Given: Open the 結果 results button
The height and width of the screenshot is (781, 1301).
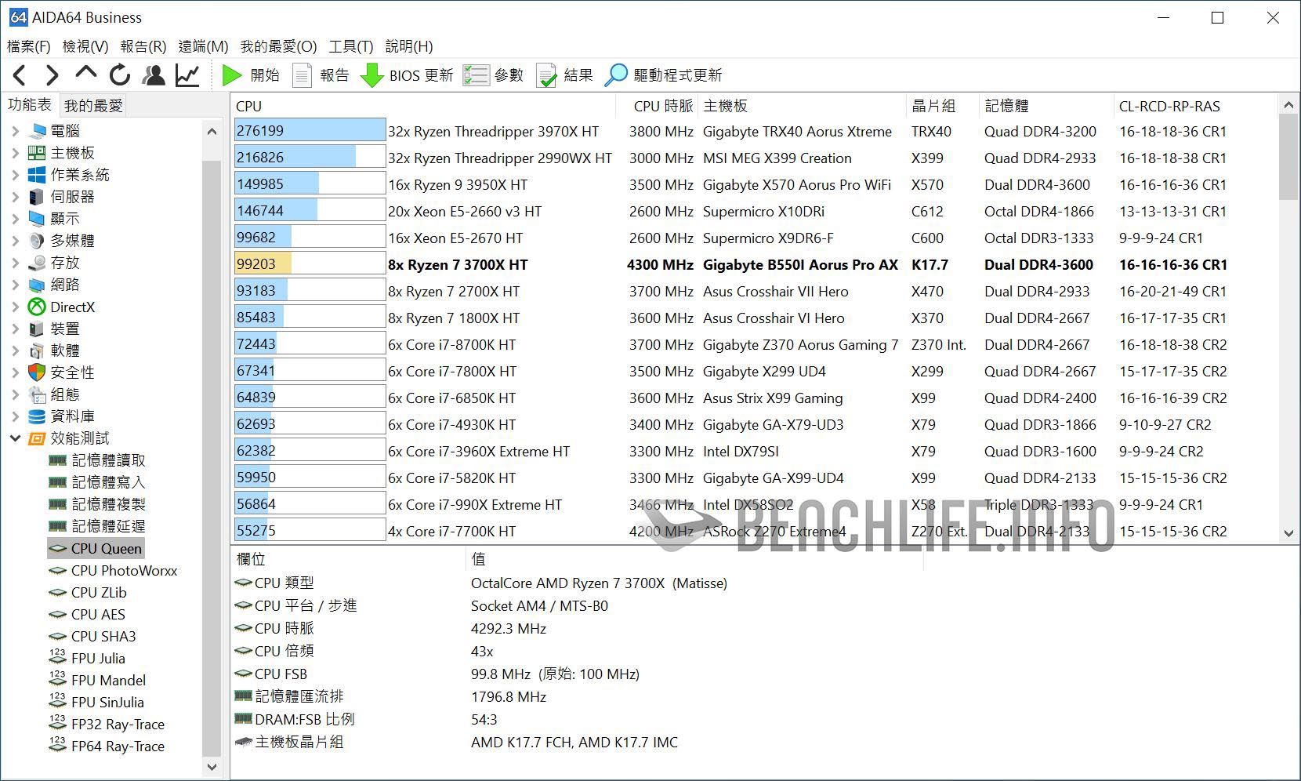Looking at the screenshot, I should 547,75.
